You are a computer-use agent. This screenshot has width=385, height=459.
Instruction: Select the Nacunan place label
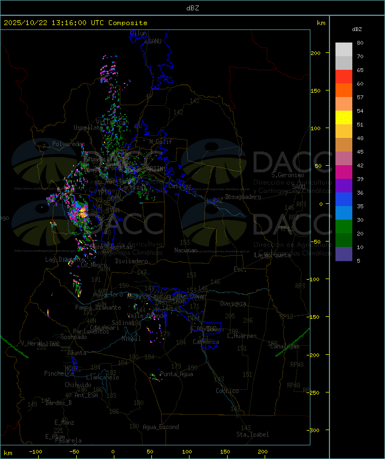(x=186, y=250)
